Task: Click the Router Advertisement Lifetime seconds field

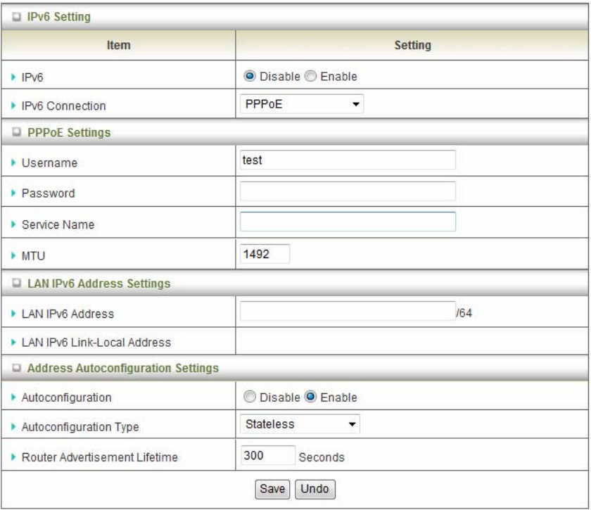Action: coord(267,456)
